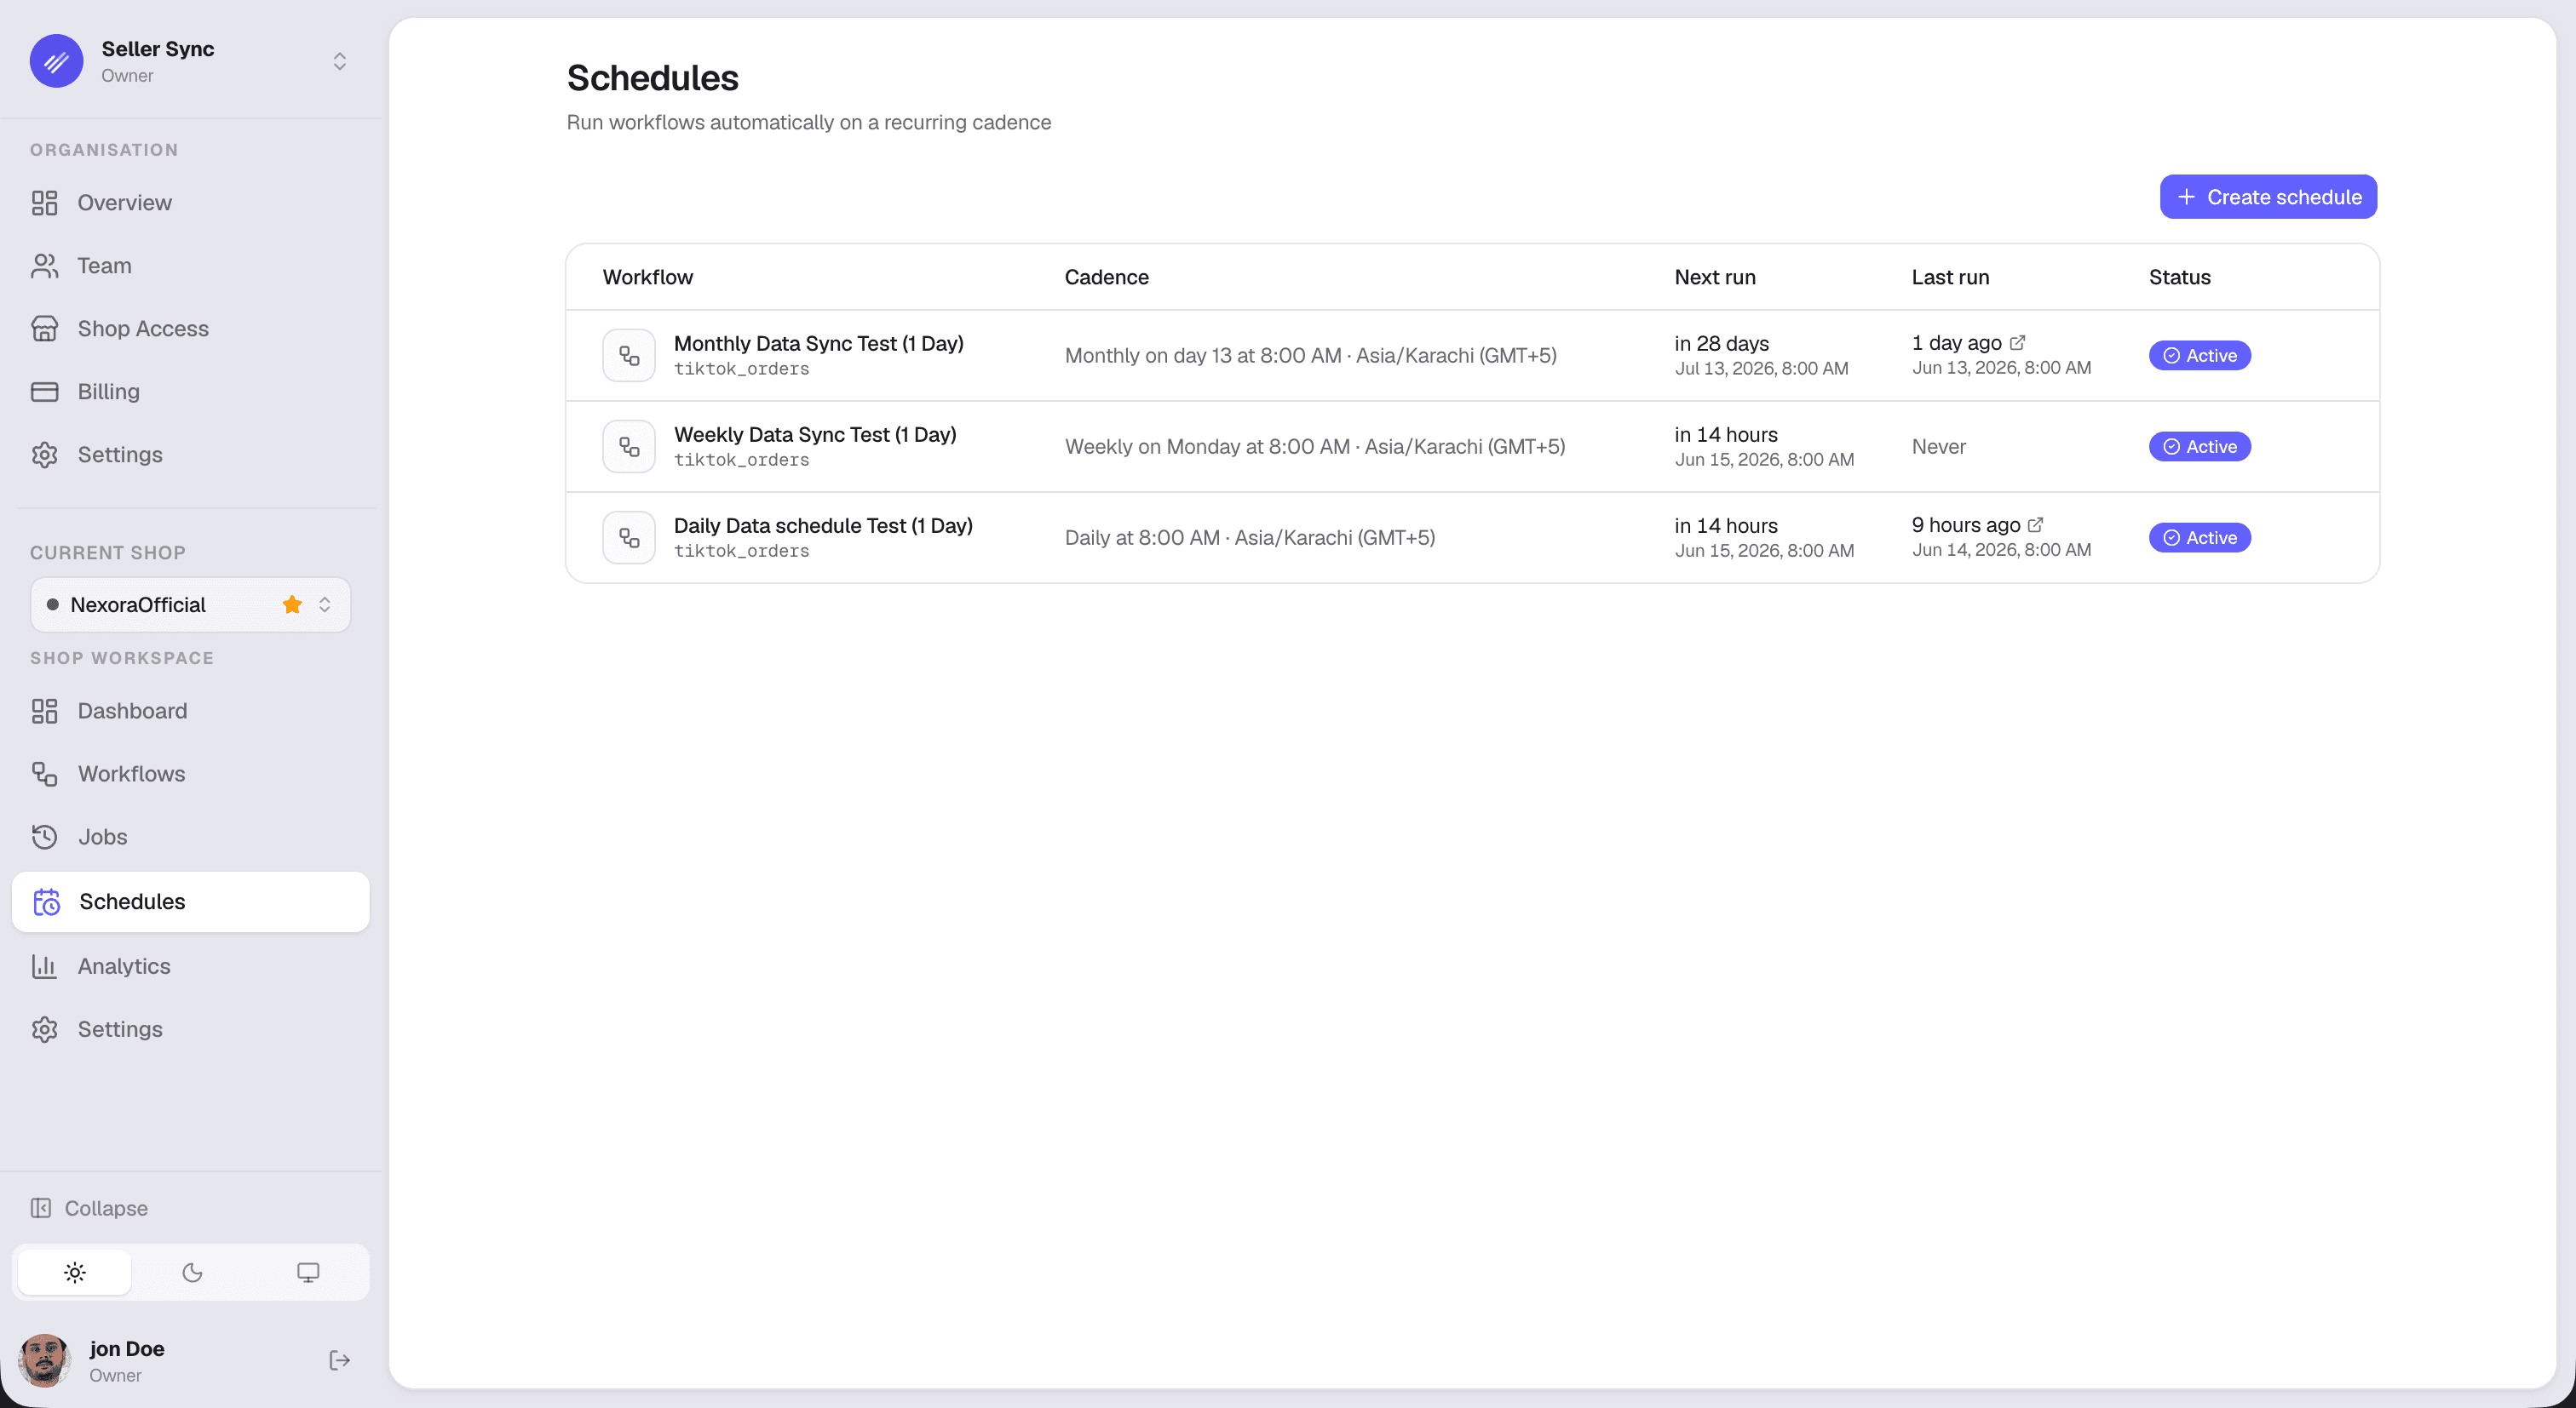Open Analytics

pos(190,966)
